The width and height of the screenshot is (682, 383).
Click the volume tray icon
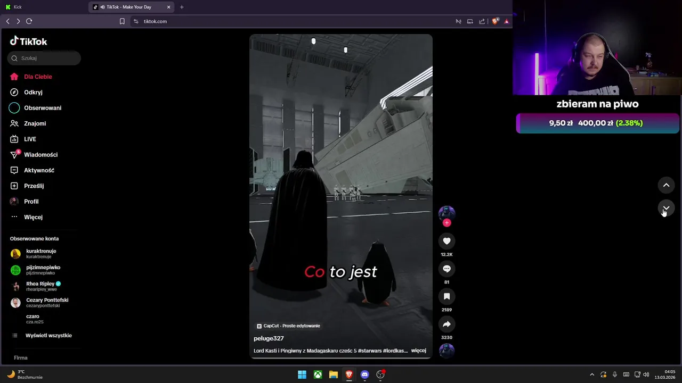[646, 374]
